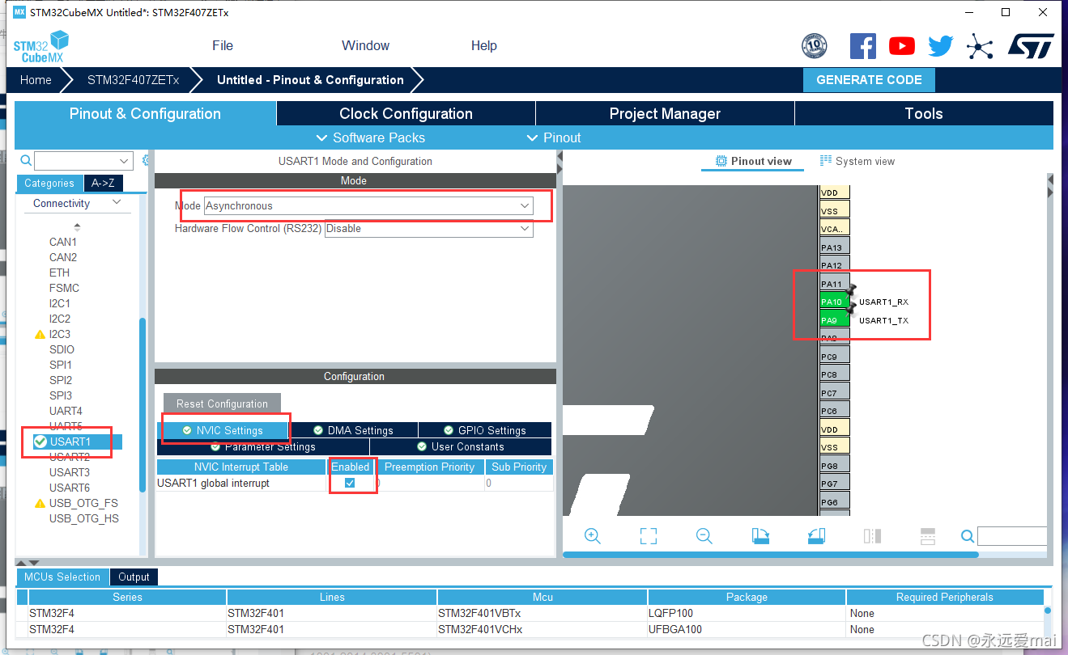Open the category search combo box arrow

pos(124,161)
